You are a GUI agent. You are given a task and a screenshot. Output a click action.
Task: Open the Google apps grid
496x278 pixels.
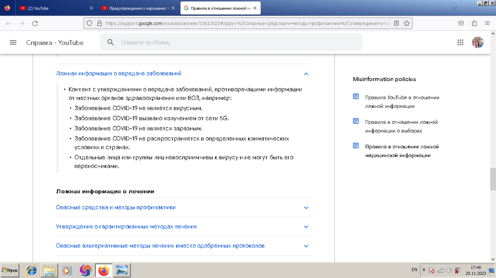(460, 43)
